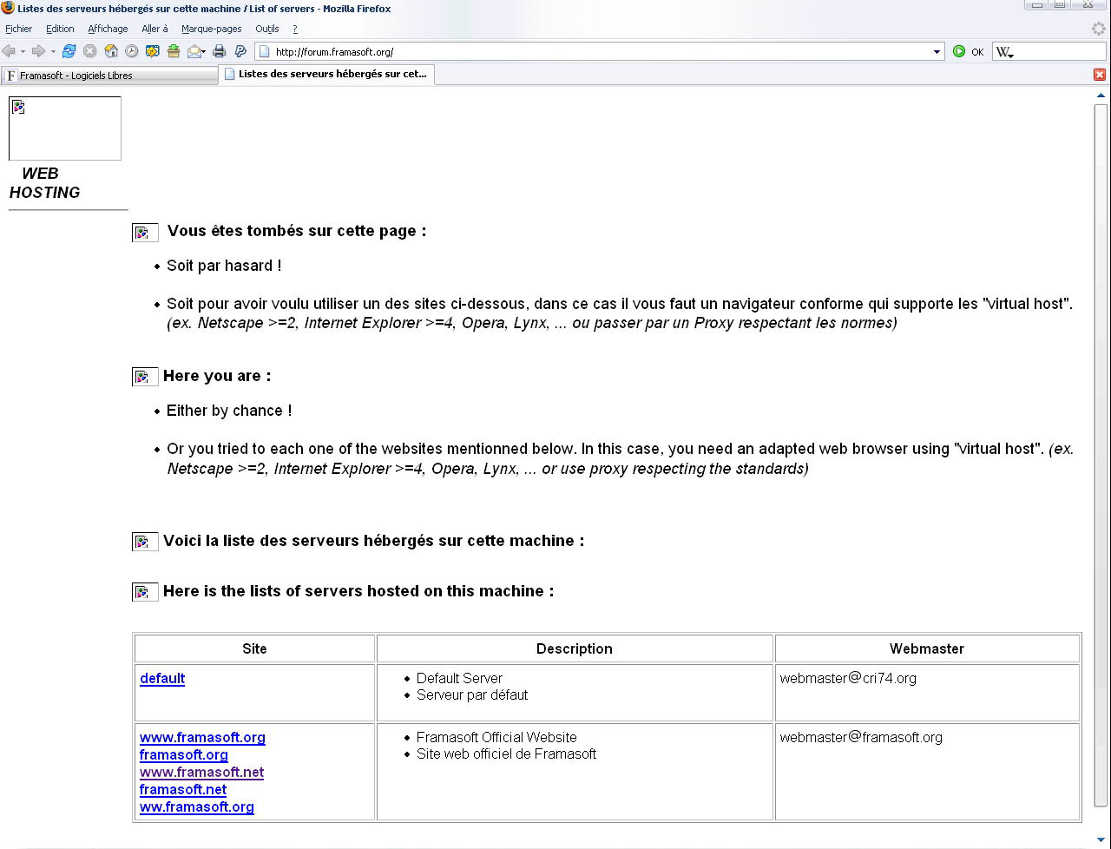Open the framasoft.org link
Screen dimensions: 1111x849
click(x=184, y=754)
